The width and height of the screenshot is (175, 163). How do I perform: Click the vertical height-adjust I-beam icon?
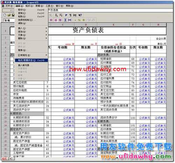click(65, 20)
